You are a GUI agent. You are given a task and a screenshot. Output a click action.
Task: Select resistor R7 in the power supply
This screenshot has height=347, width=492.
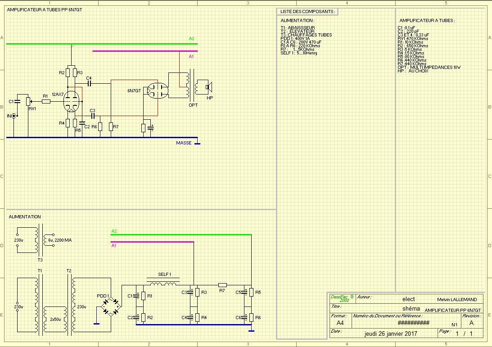pos(222,285)
